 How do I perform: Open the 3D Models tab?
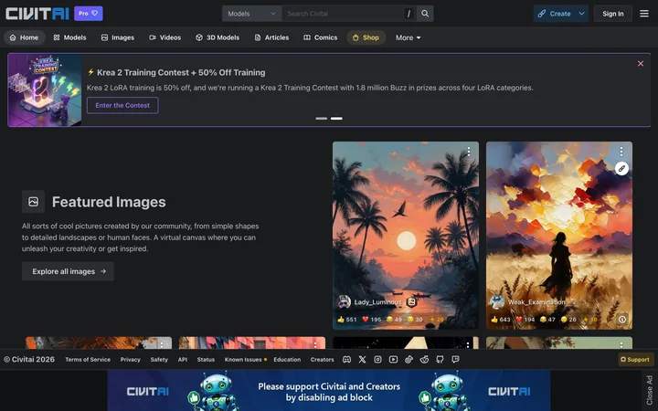pyautogui.click(x=218, y=37)
